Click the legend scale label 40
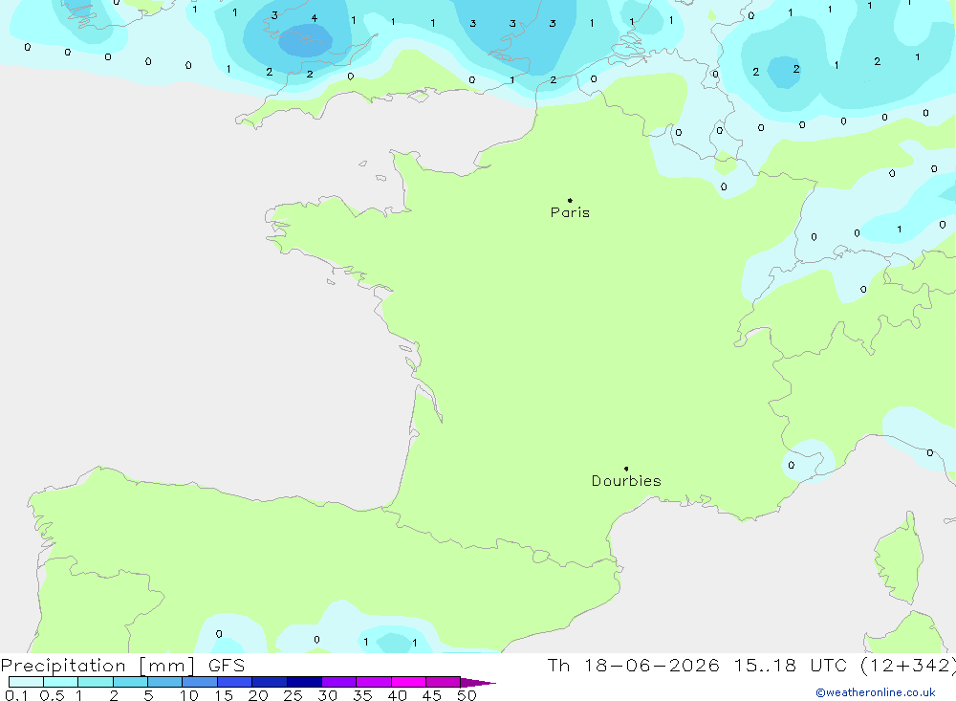Viewport: 956px width, 701px height. [x=398, y=695]
